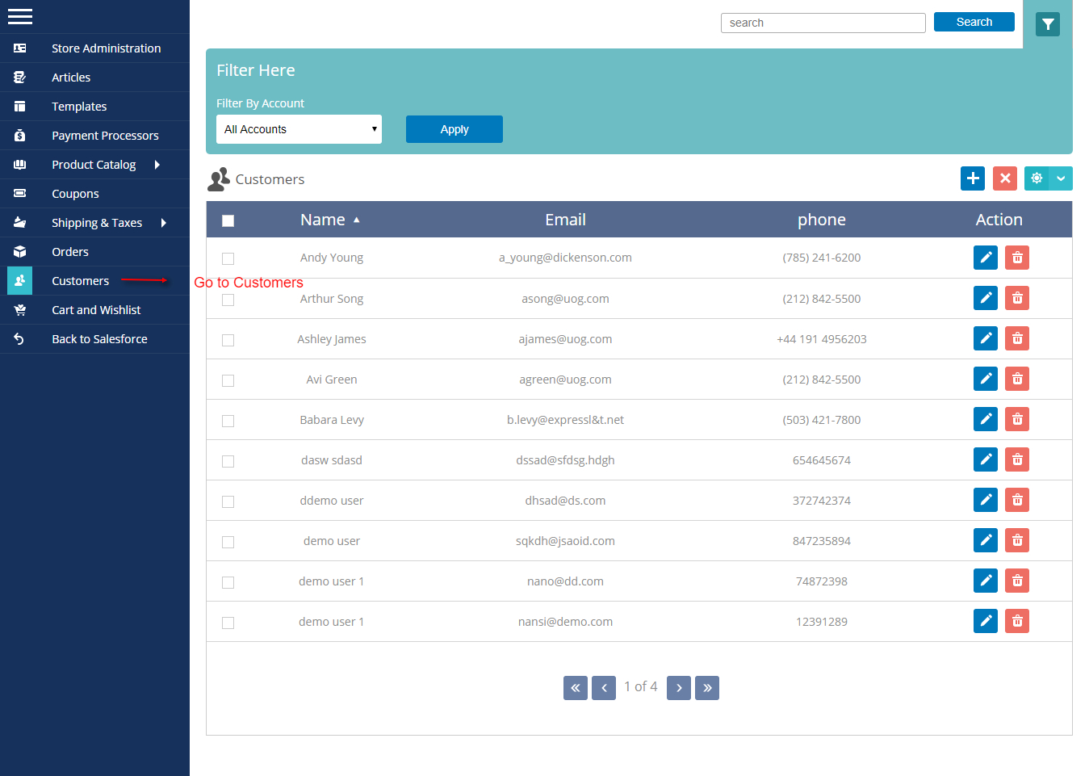Viewport: 1089px width, 776px height.
Task: Edit the Avi Green customer record
Action: pos(986,379)
